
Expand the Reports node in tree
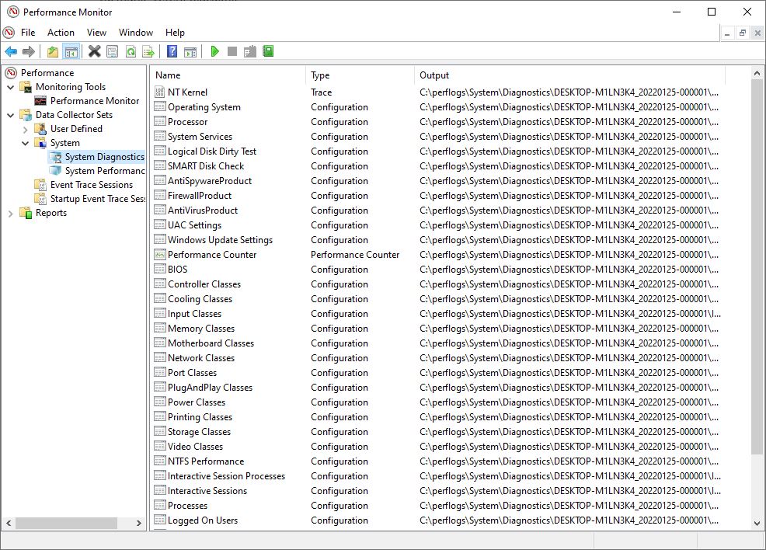[11, 213]
